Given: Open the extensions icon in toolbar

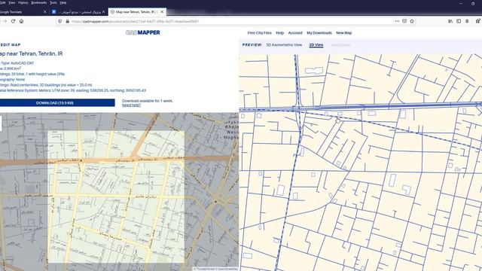Looking at the screenshot, I should click(x=477, y=21).
